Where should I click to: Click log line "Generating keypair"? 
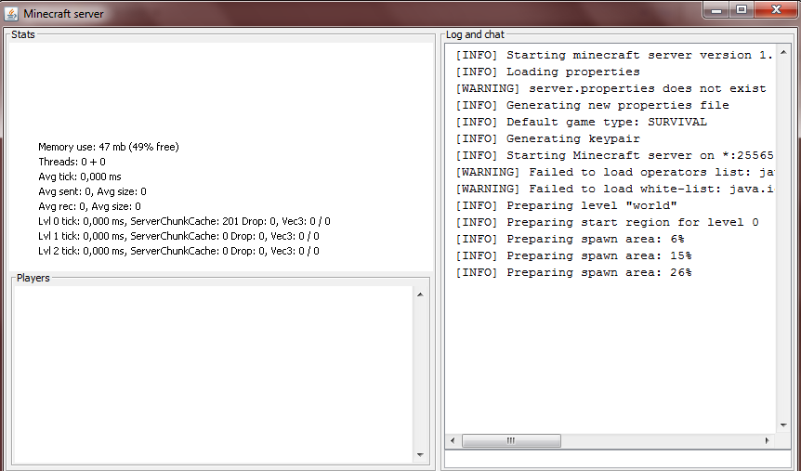coord(547,139)
